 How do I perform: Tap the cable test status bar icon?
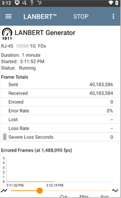[x=24, y=3]
